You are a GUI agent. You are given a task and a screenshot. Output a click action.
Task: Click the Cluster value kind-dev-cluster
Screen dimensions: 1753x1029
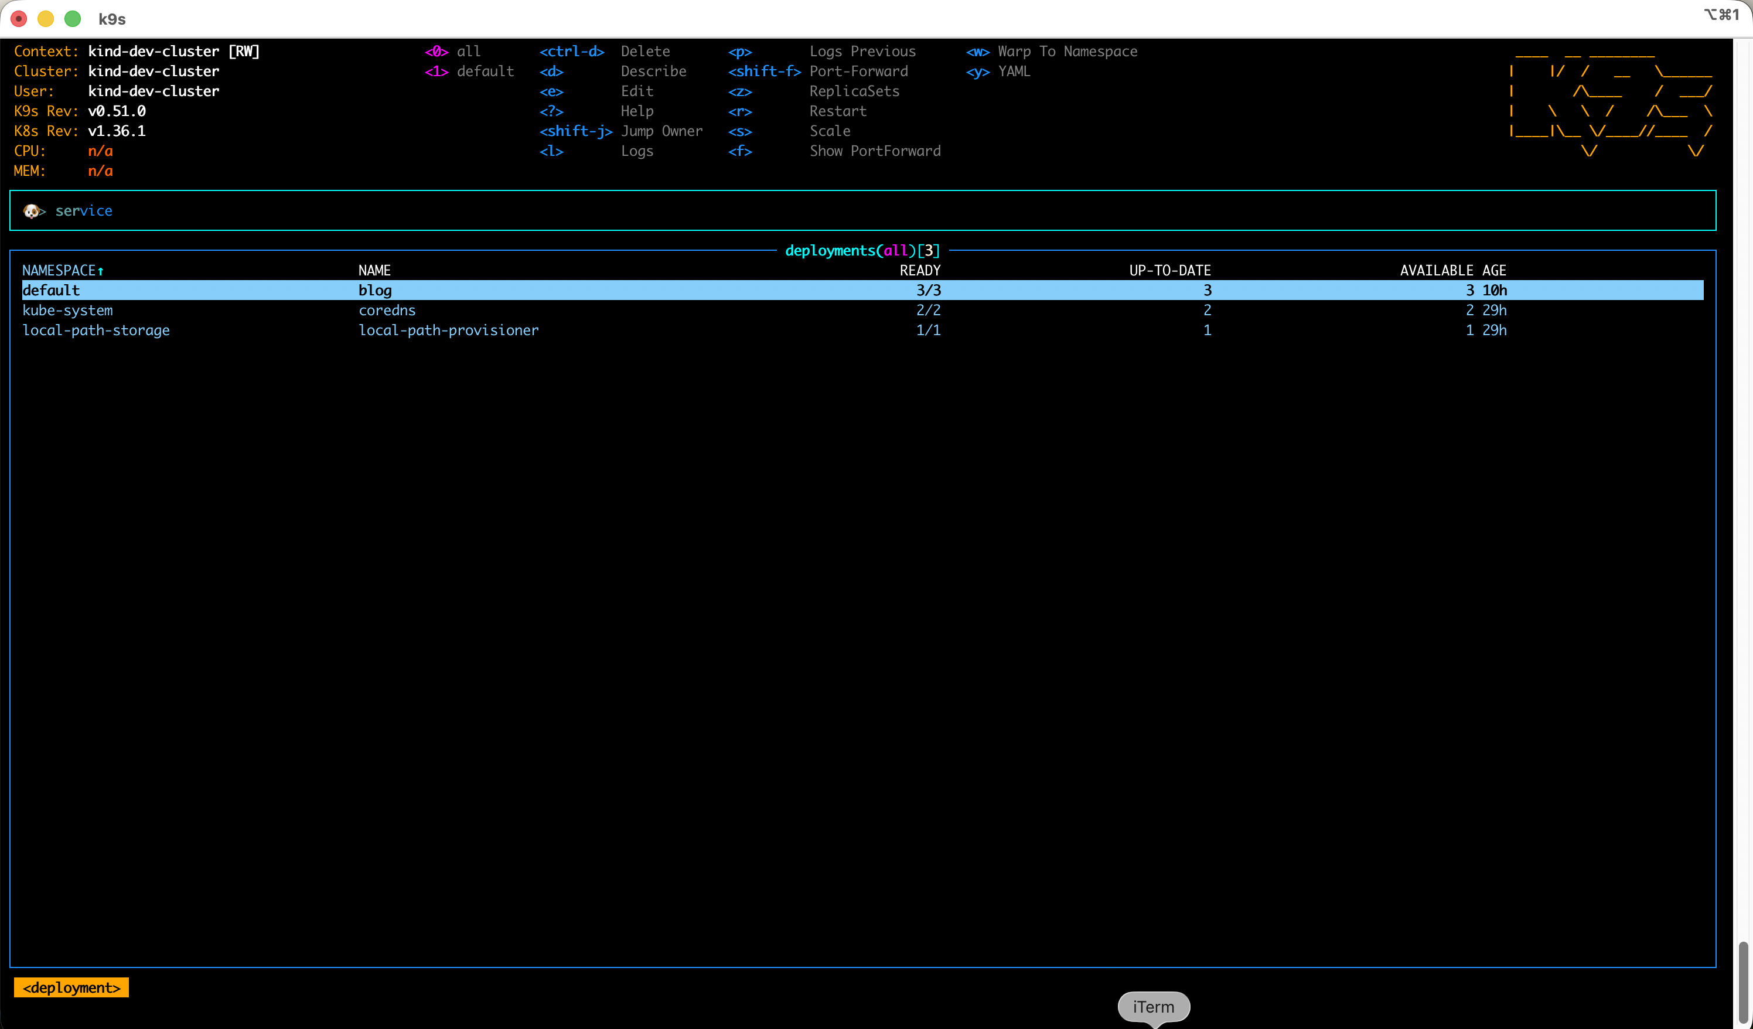(x=154, y=71)
